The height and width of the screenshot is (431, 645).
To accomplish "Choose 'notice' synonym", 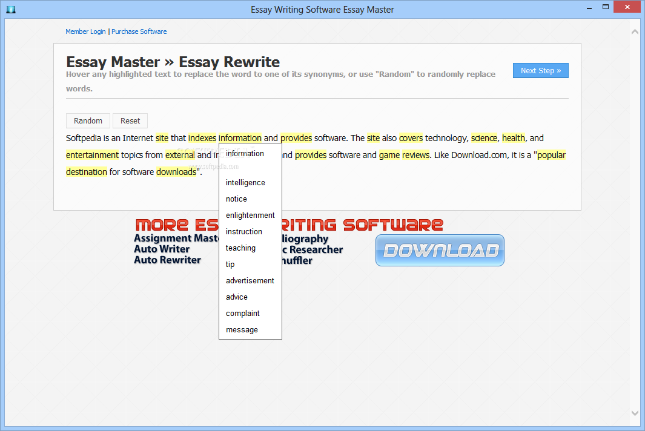I will coord(237,199).
